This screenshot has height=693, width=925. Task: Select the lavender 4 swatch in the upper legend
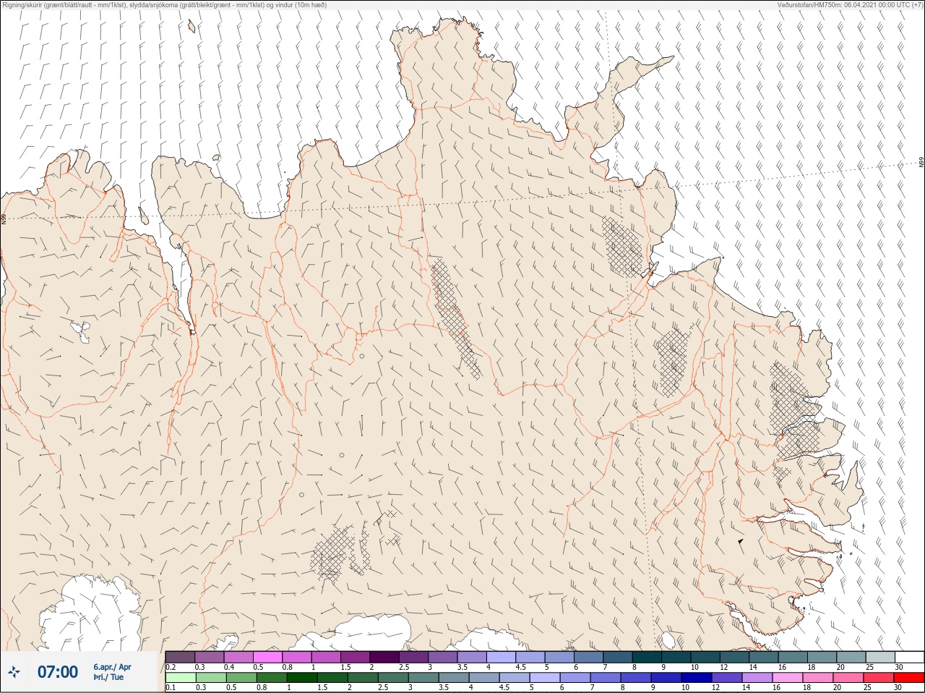pos(501,657)
